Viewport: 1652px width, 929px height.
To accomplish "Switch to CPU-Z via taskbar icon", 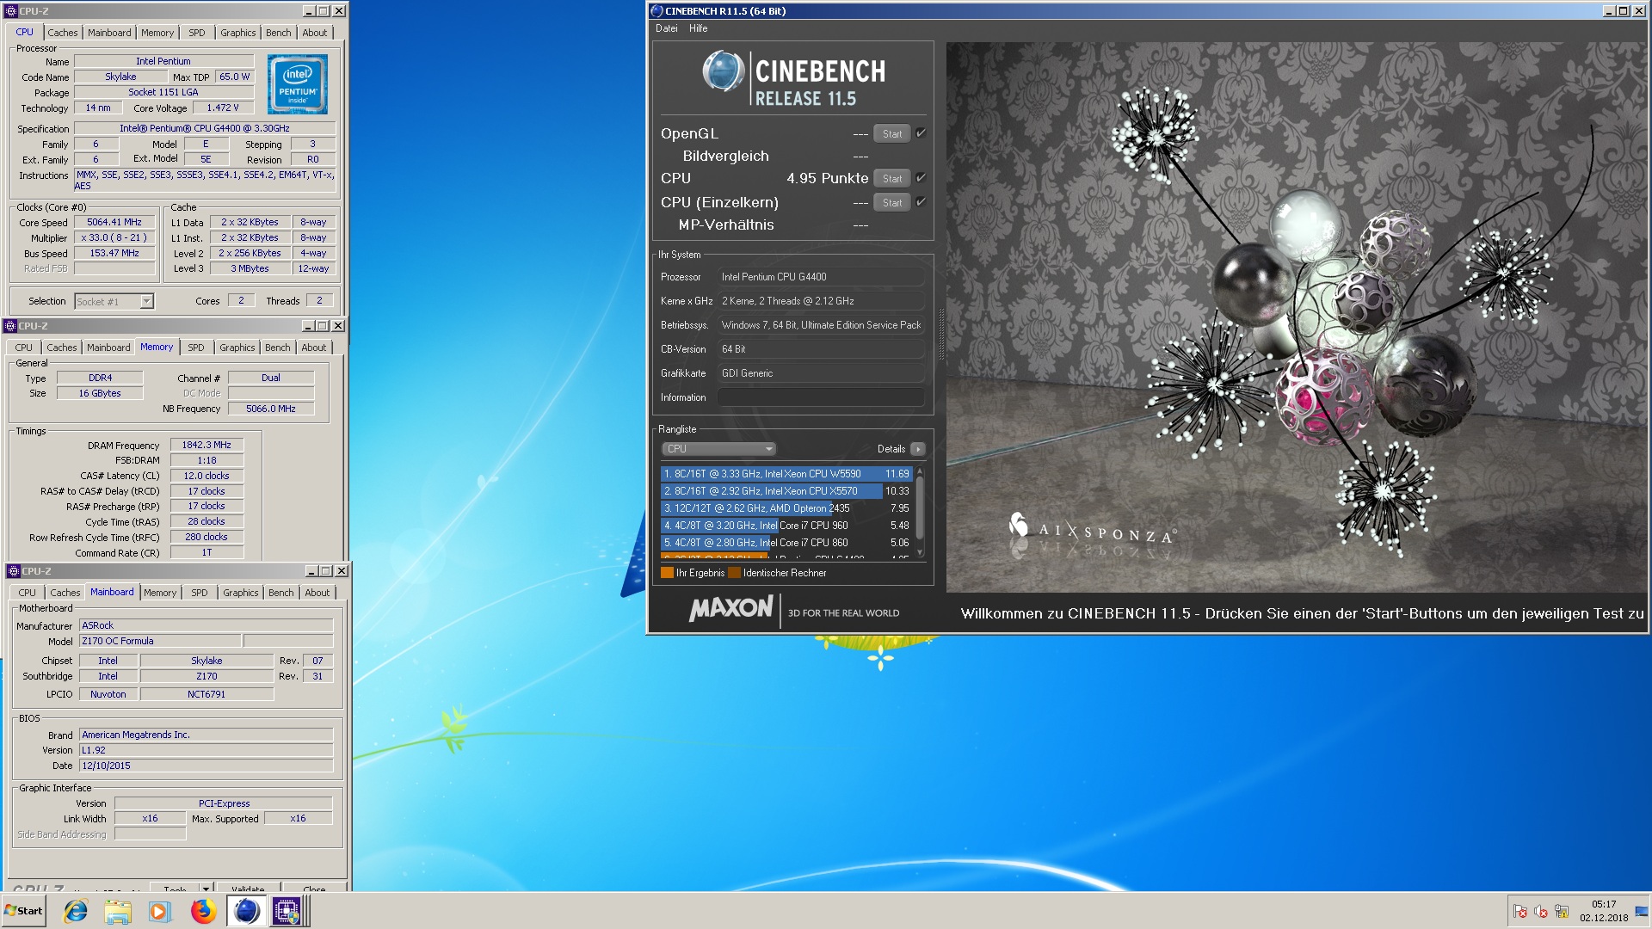I will pos(287,911).
